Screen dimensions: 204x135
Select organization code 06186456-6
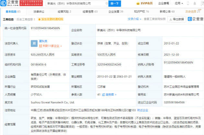39,65
